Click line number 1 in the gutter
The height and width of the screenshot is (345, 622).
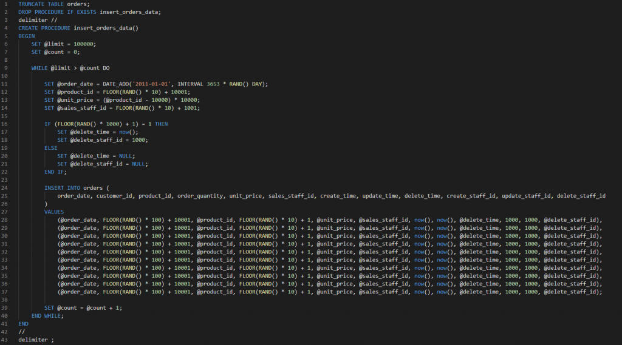click(x=5, y=4)
